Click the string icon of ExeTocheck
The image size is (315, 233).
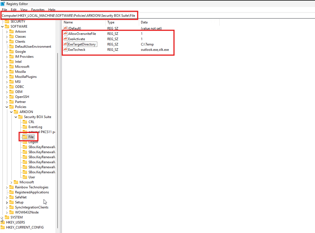tap(65, 49)
